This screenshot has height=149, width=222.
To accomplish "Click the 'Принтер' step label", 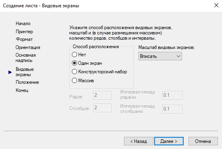I will (24, 32).
